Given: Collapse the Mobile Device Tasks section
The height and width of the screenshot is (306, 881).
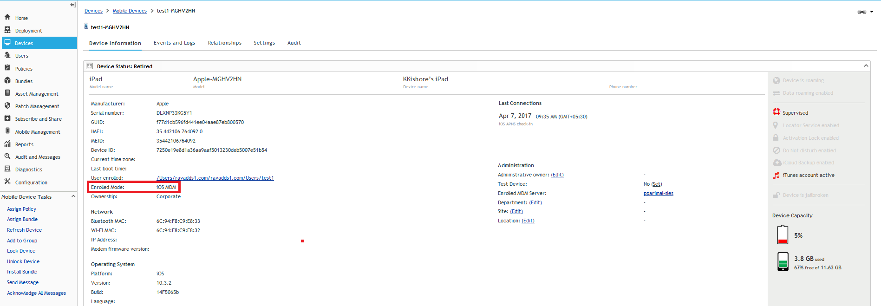Looking at the screenshot, I should (73, 196).
